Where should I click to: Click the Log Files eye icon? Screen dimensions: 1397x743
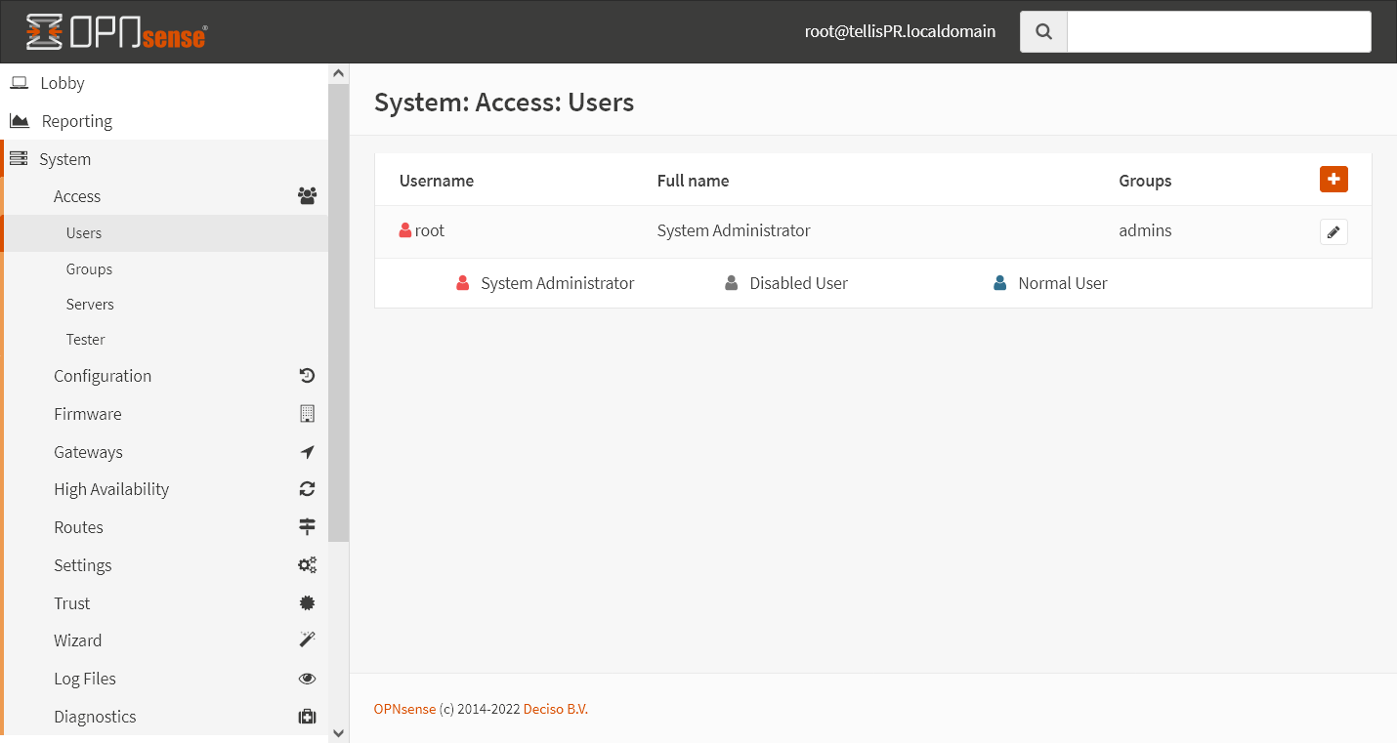pos(307,678)
